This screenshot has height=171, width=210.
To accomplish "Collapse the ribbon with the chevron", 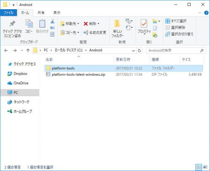I will [x=200, y=13].
